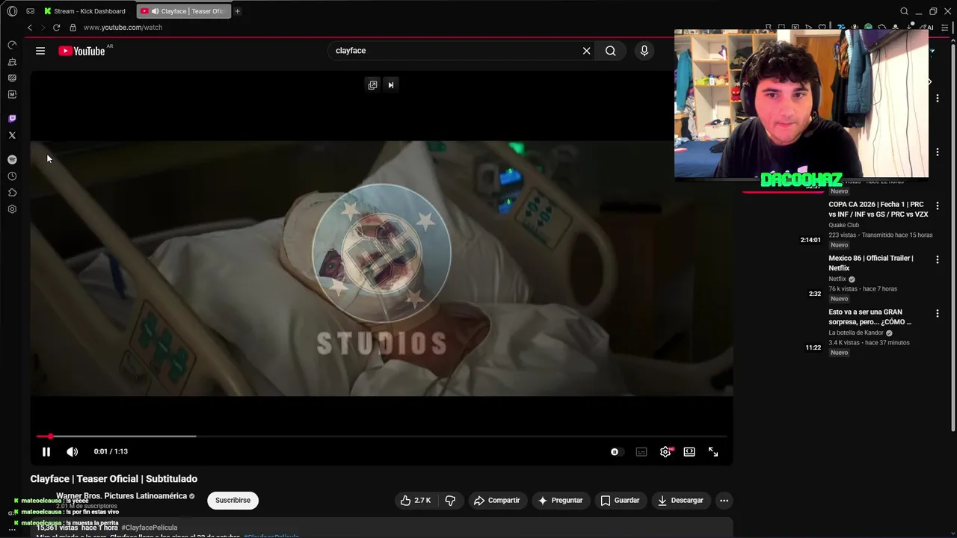
Task: Skip to next video in player
Action: (390, 85)
